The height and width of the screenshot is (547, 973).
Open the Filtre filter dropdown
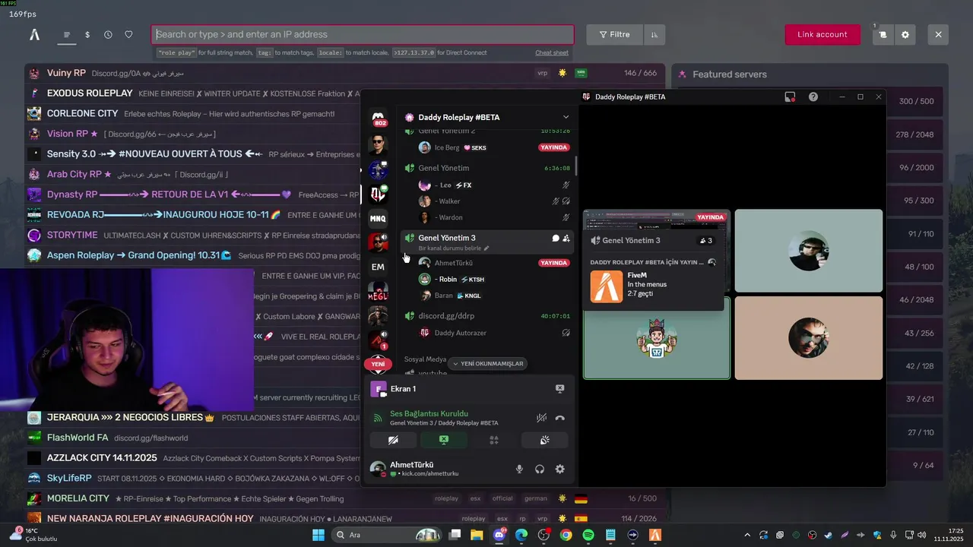pos(614,34)
